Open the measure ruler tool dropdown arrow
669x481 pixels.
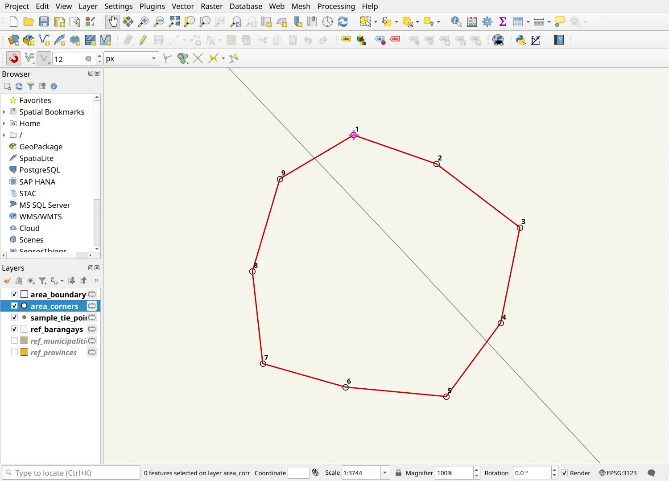coord(549,21)
